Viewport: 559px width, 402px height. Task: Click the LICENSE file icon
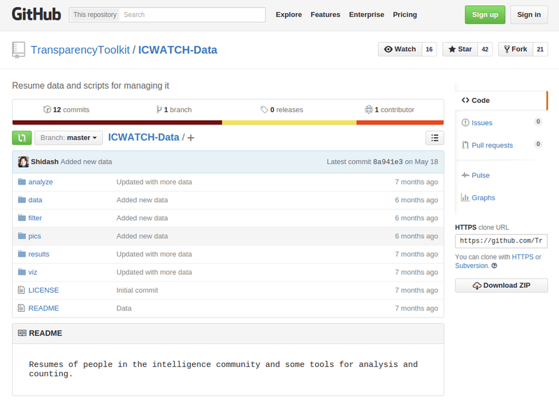click(x=22, y=290)
